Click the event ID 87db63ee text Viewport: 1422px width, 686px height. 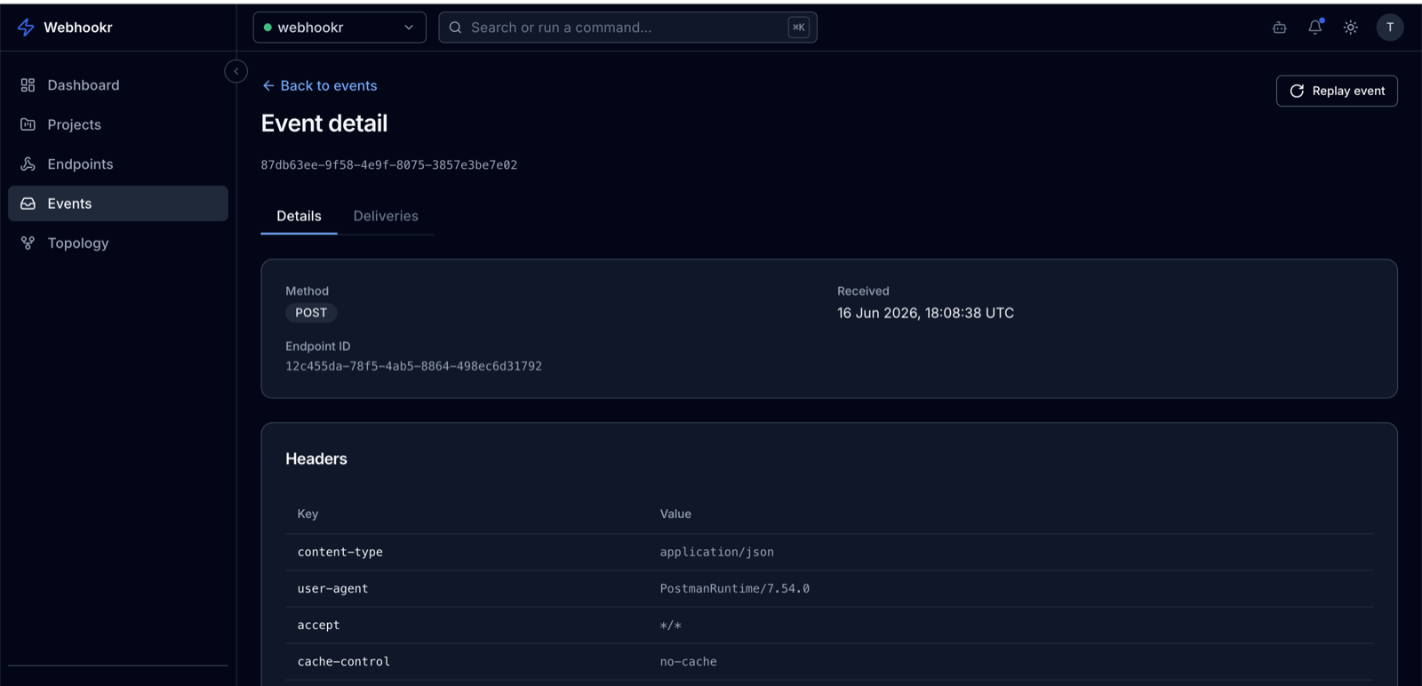click(x=389, y=165)
